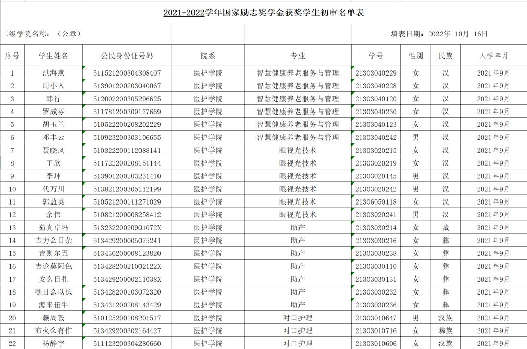
Task: Click the 学号 header cell
Action: (376, 56)
